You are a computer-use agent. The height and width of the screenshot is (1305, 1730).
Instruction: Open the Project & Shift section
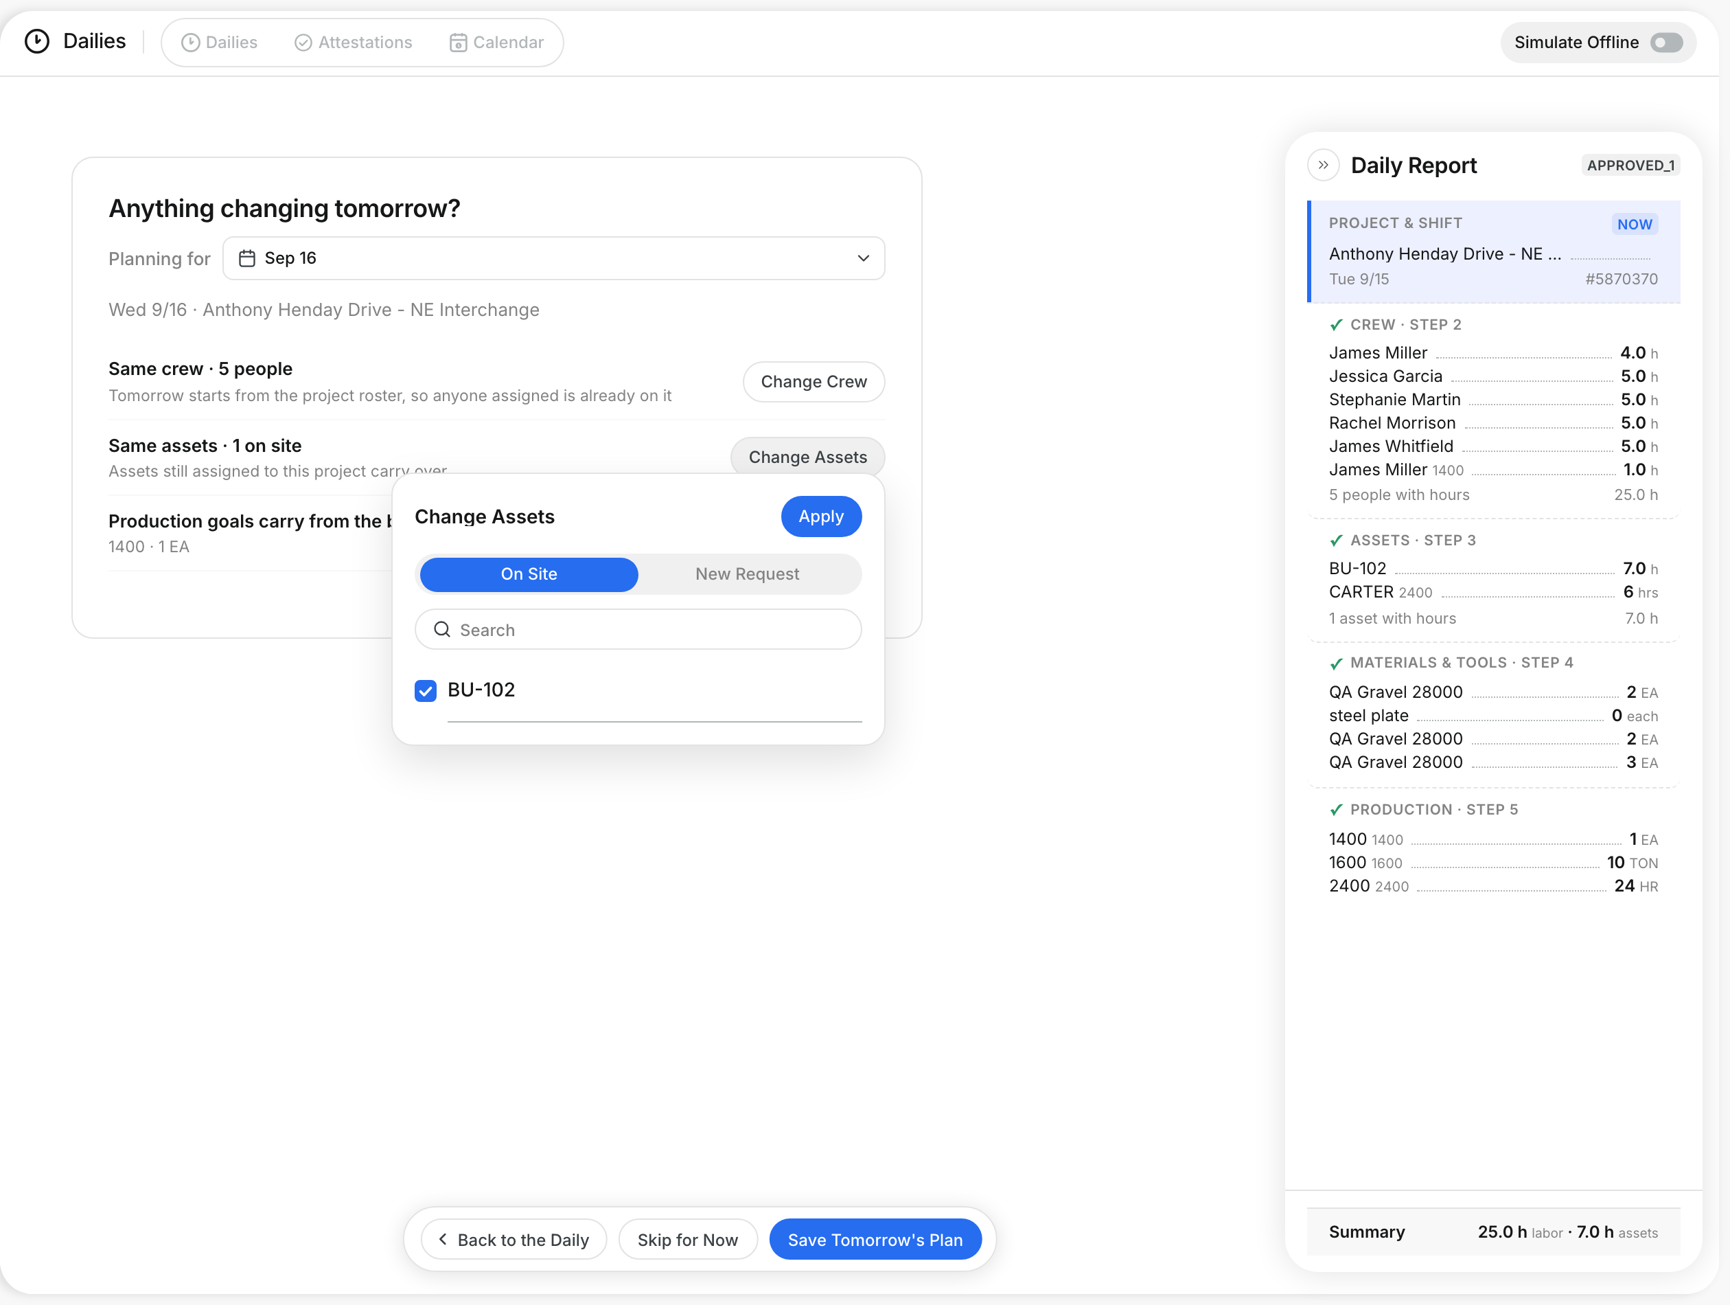click(1493, 252)
